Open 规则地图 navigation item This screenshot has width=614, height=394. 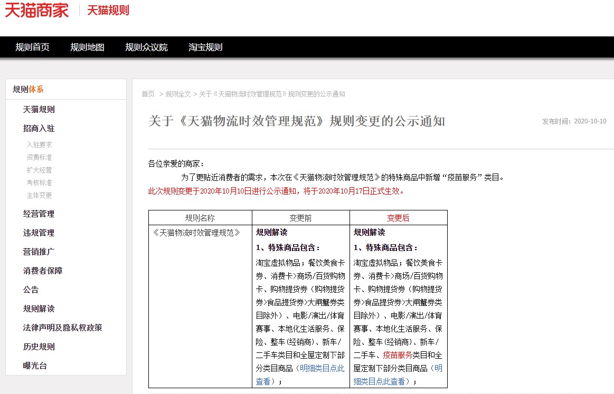pos(87,47)
